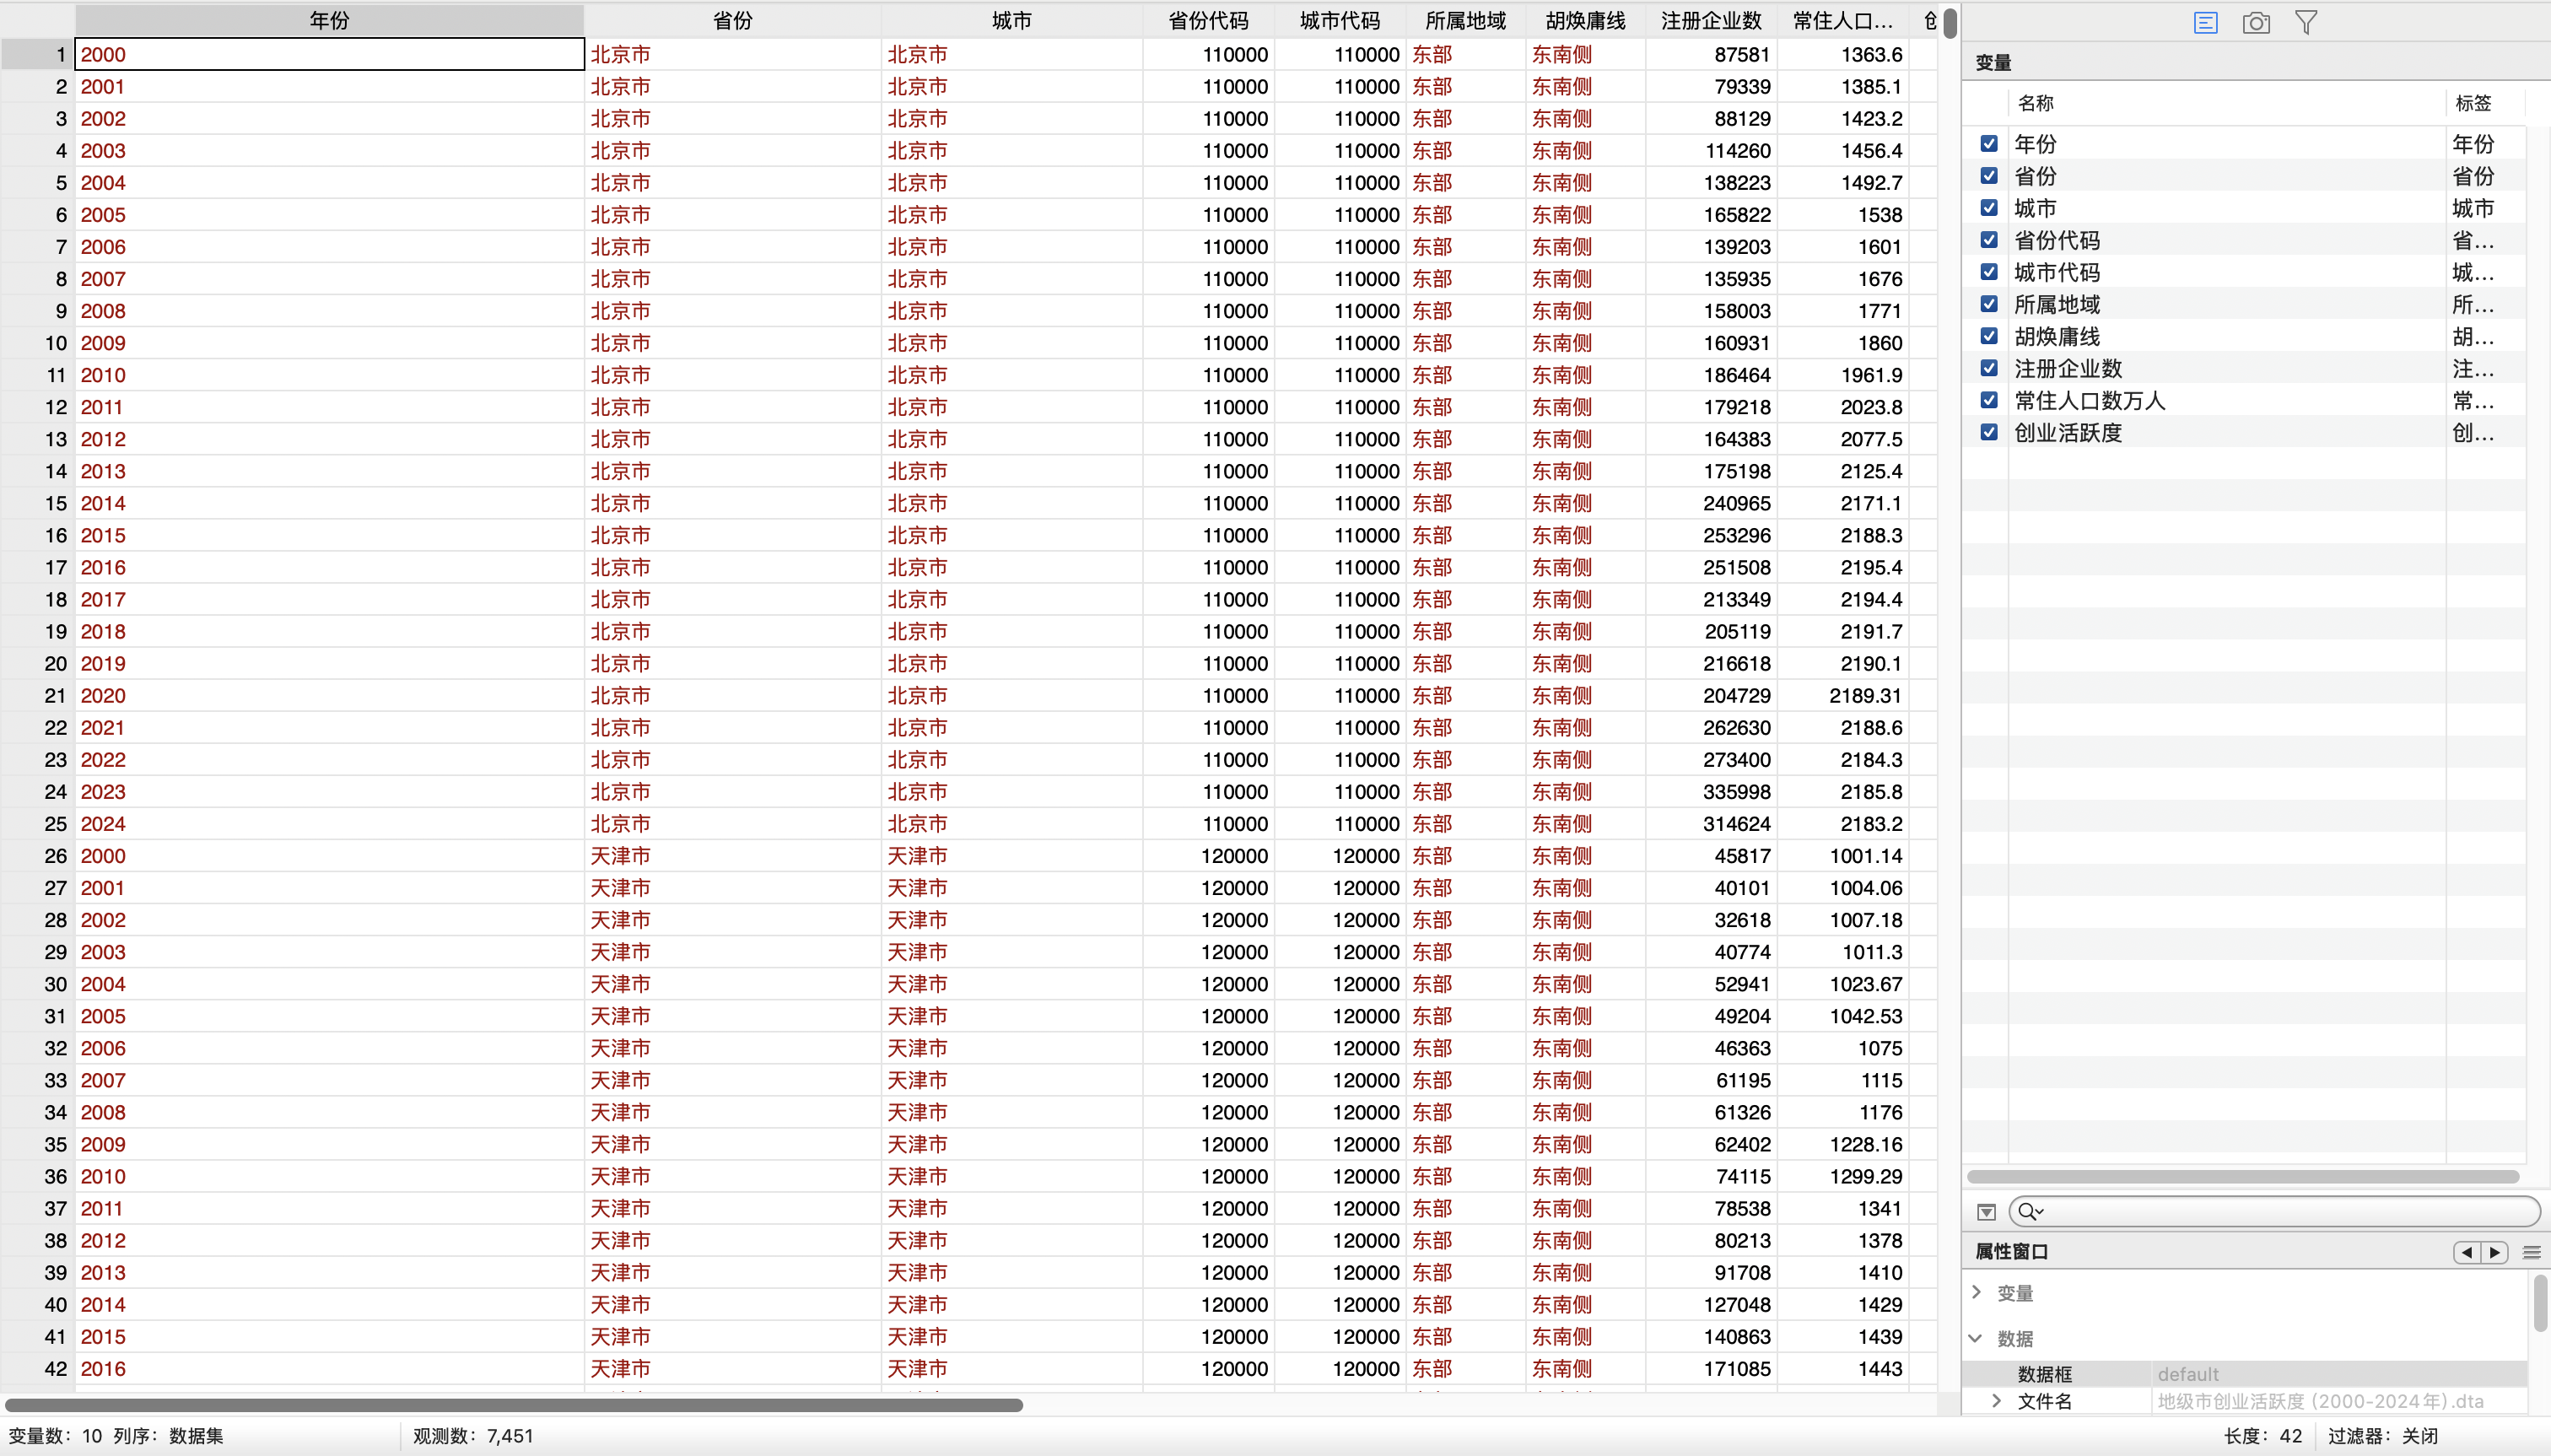Select 常住人口数万人 in the variable list
The height and width of the screenshot is (1456, 2551).
[2089, 401]
